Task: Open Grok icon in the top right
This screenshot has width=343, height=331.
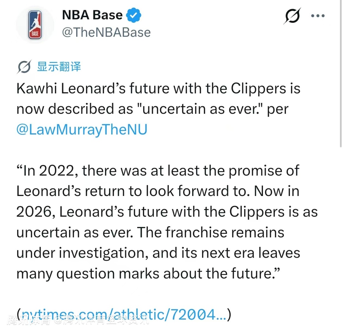Action: coord(292,16)
